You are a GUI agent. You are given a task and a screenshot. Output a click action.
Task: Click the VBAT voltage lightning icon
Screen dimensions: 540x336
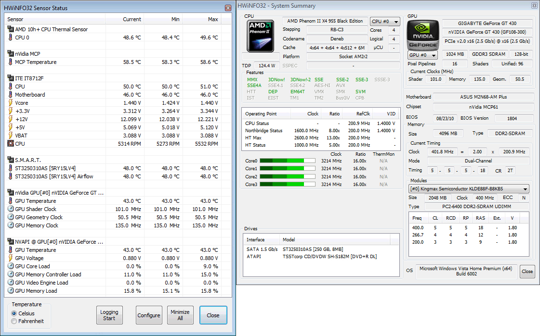(x=11, y=136)
